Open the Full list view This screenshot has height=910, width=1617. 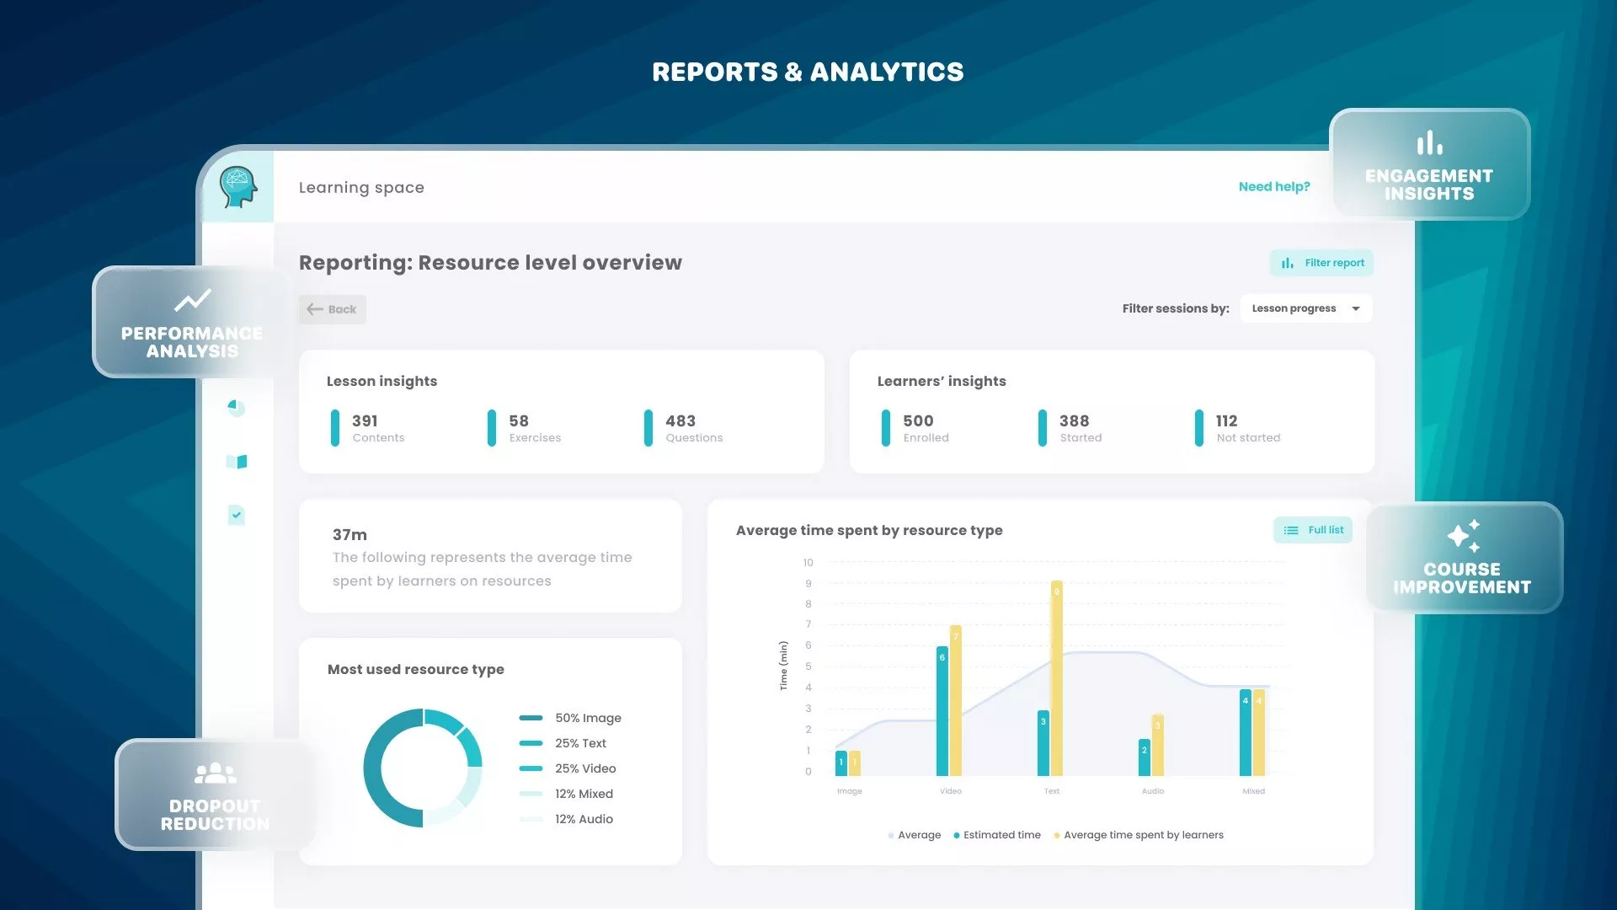tap(1313, 530)
